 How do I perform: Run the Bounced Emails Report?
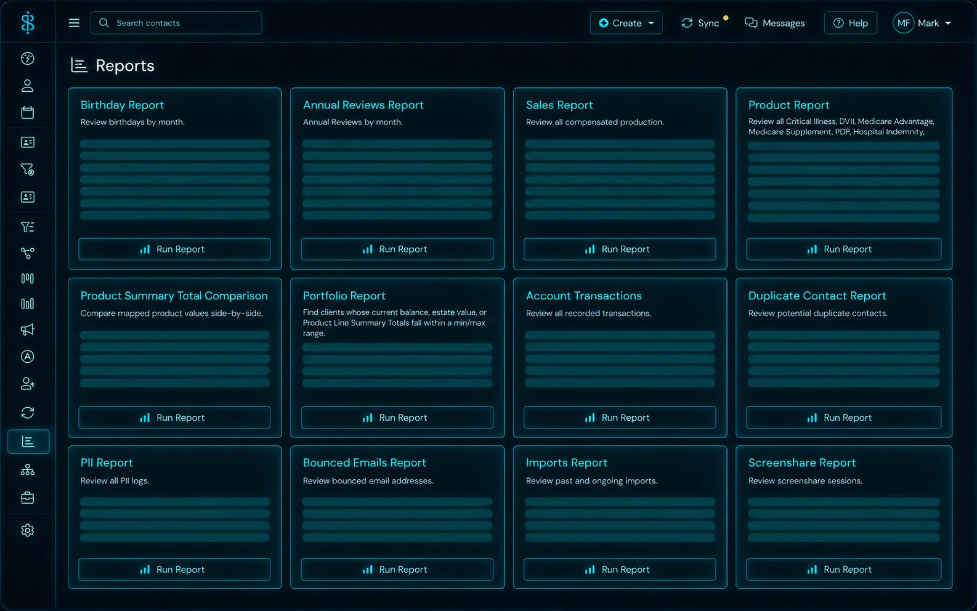(397, 570)
